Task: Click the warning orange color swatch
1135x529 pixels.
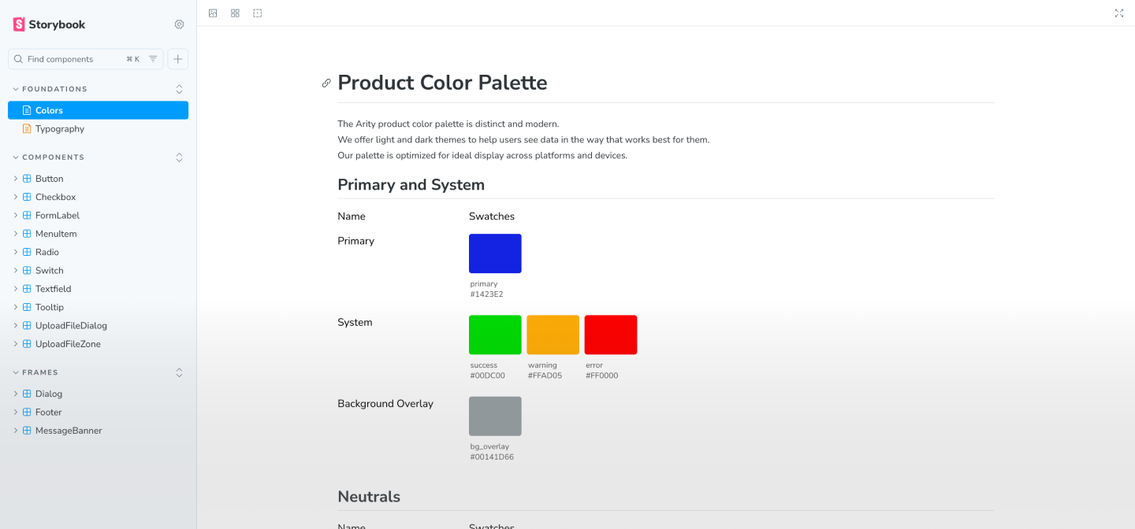Action: tap(553, 335)
